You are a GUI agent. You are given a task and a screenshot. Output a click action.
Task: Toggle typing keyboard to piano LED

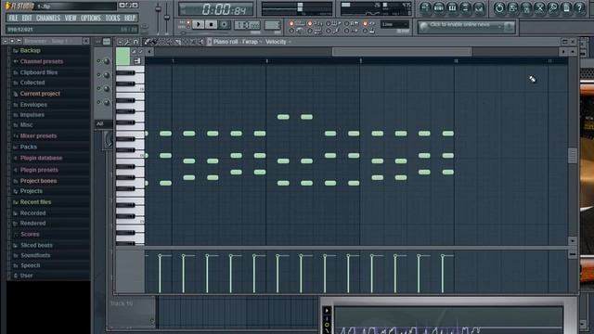(291, 23)
